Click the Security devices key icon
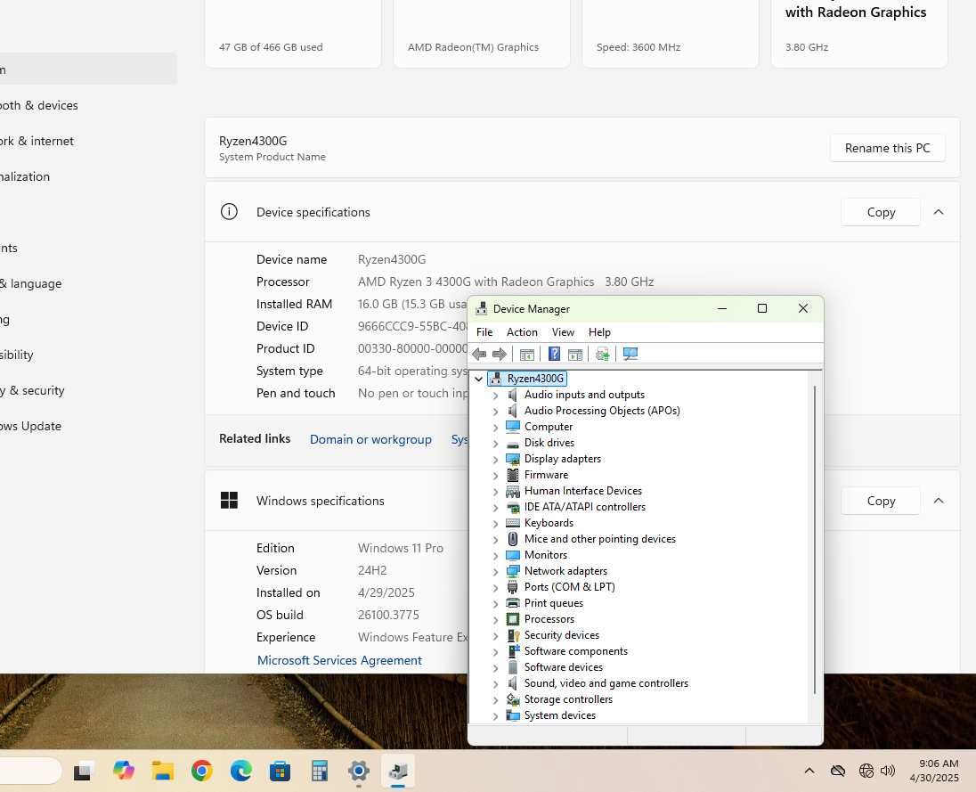Image resolution: width=976 pixels, height=792 pixels. [x=513, y=635]
